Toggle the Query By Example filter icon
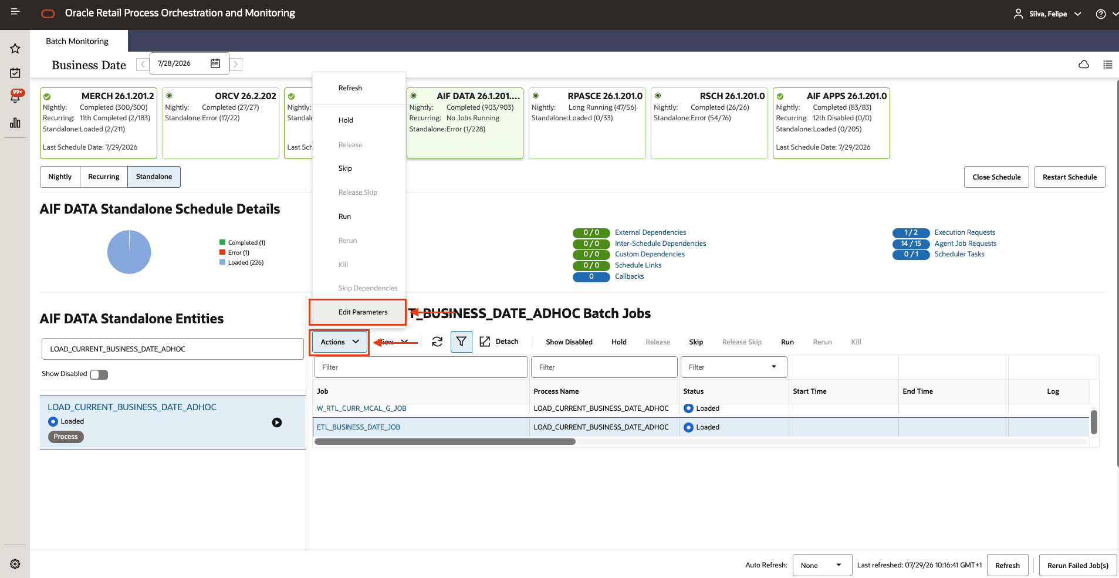The image size is (1119, 578). click(461, 342)
